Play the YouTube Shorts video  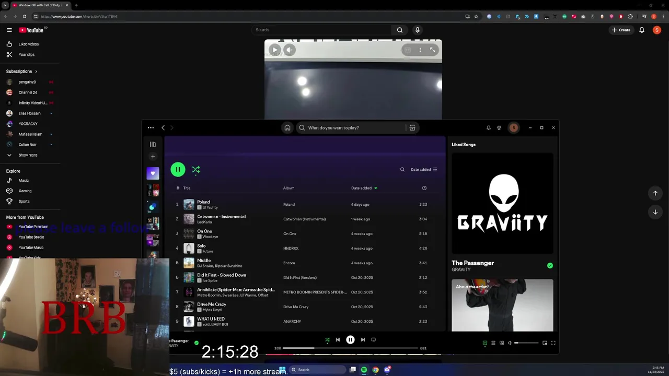tap(274, 50)
